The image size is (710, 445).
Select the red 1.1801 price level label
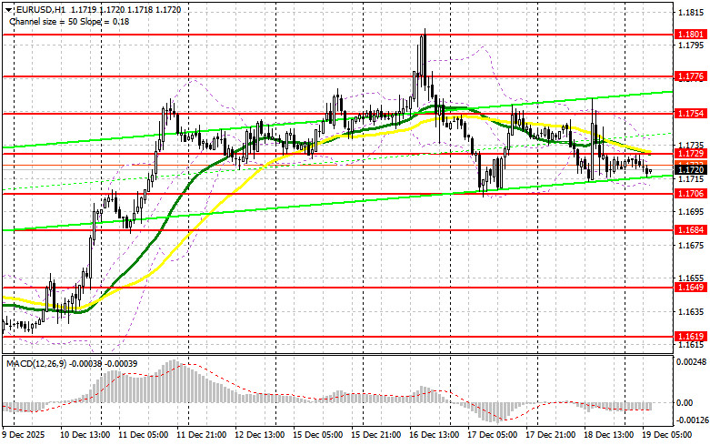690,34
